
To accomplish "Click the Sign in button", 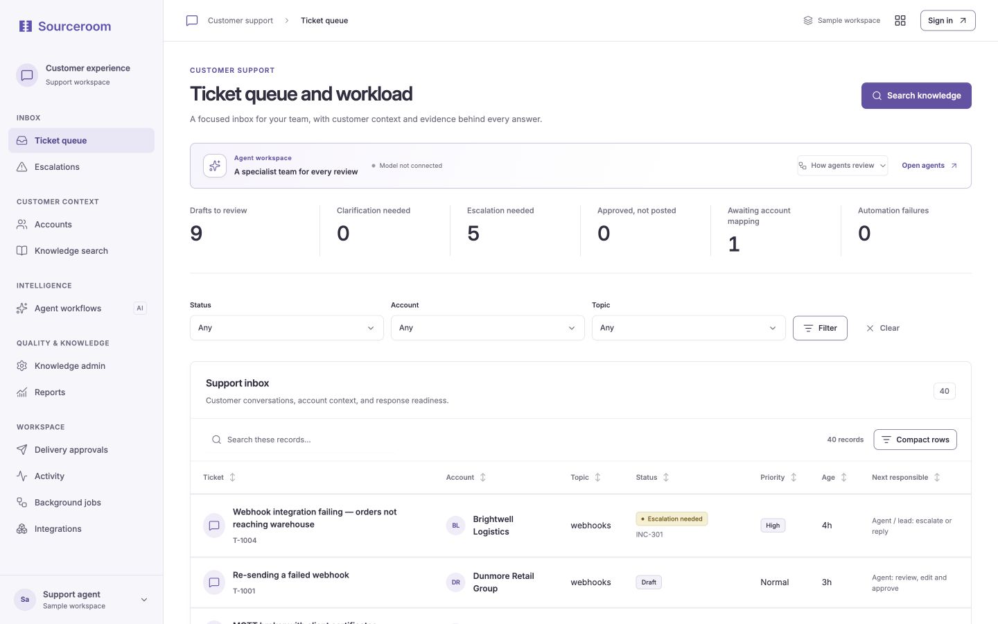I will pyautogui.click(x=947, y=21).
